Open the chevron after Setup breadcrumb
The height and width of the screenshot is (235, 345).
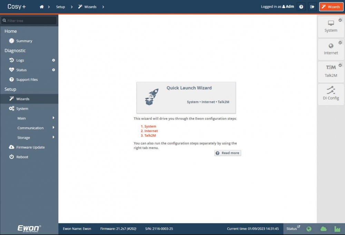pyautogui.click(x=71, y=7)
